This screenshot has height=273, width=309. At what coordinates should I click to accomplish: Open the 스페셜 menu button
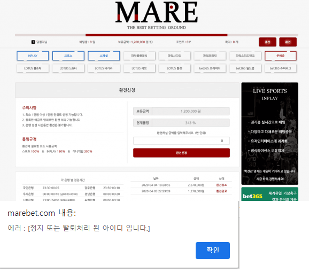tap(104, 56)
